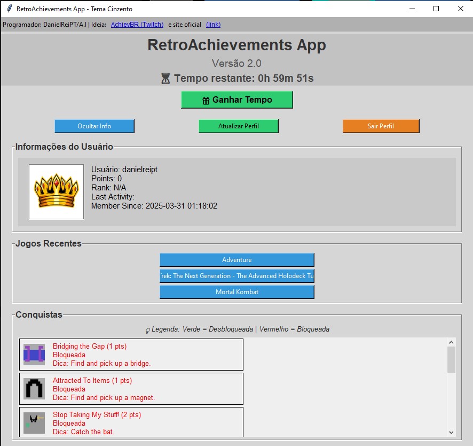Screen dimensions: 473x446
Task: Click 'Member Since: 2025-03-31 01:18:02' text
Action: click(x=154, y=206)
